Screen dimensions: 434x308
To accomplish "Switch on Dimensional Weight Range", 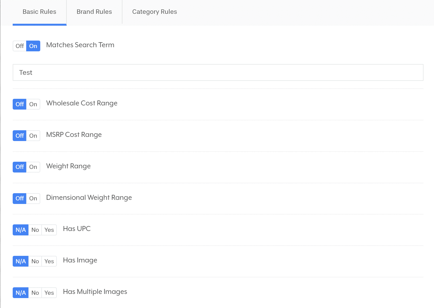I will coord(33,198).
